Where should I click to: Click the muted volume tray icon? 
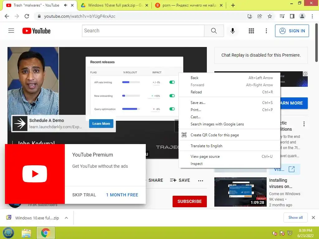pos(274,233)
